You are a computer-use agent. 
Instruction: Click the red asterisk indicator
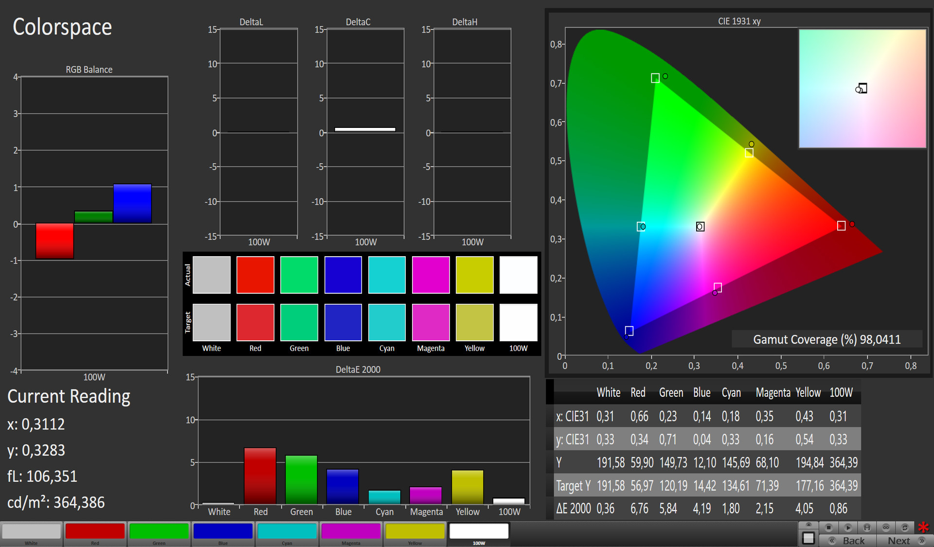(x=923, y=527)
